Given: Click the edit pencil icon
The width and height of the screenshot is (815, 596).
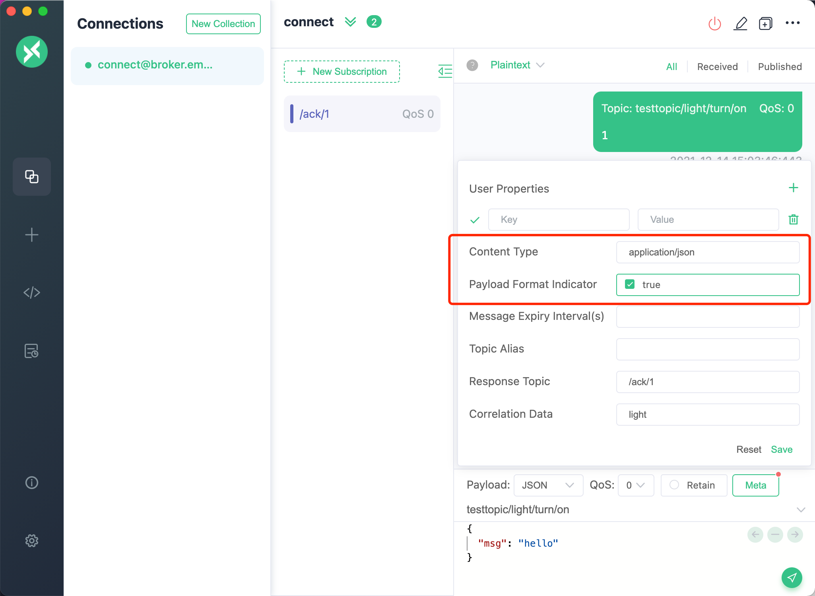Looking at the screenshot, I should (x=740, y=23).
